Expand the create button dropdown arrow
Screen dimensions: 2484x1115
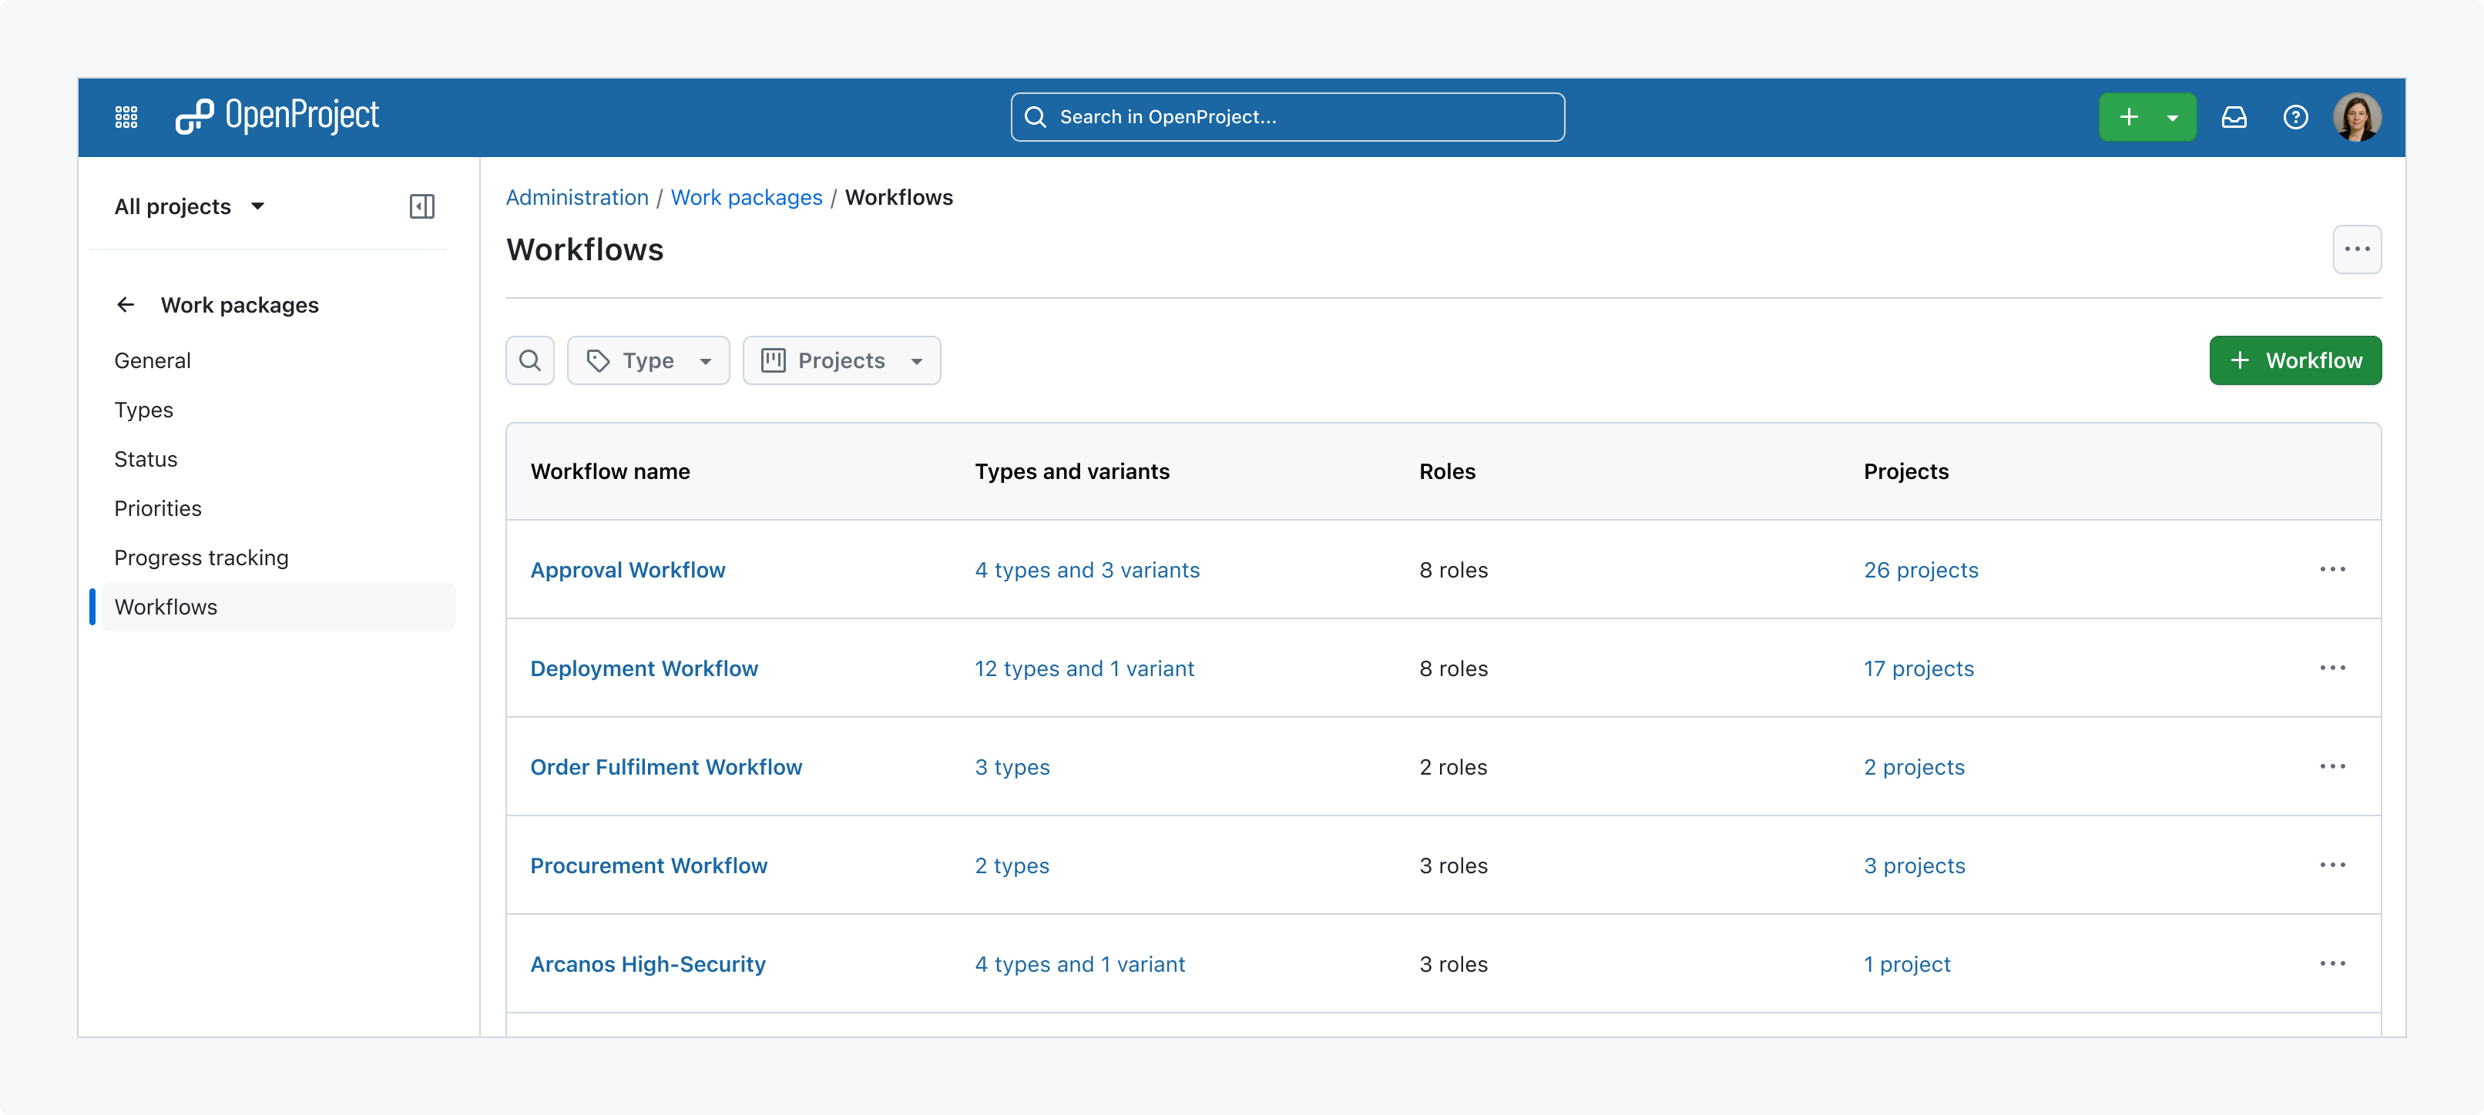click(2173, 116)
